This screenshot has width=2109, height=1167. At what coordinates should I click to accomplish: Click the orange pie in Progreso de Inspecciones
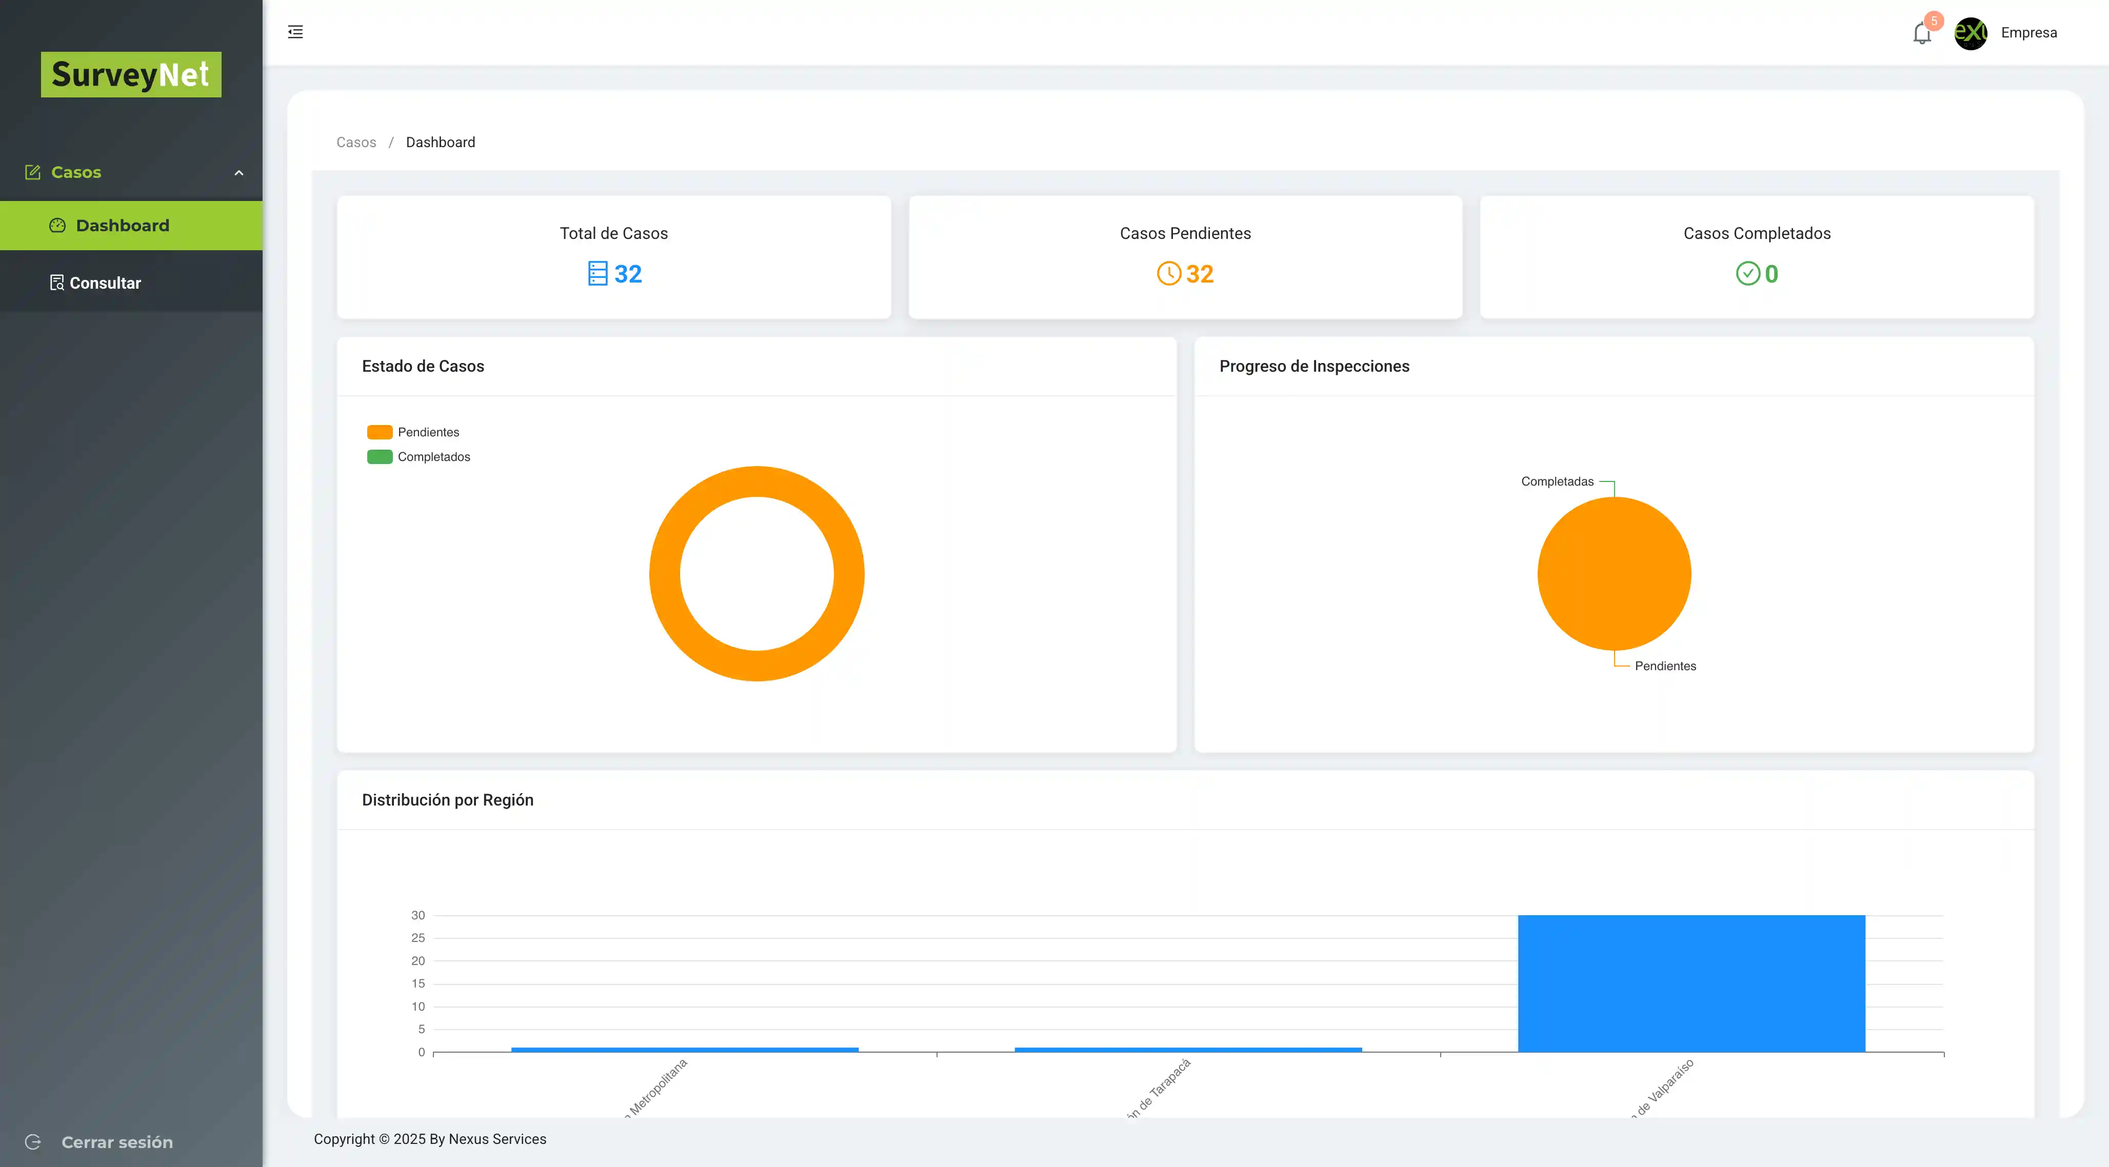[1614, 574]
